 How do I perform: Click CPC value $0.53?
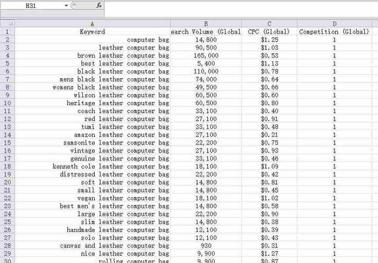(x=269, y=55)
